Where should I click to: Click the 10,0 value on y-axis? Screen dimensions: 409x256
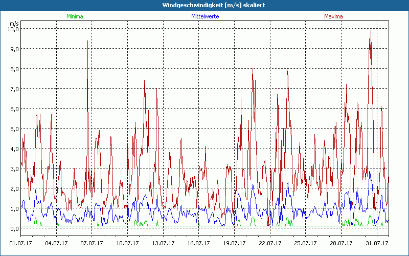pyautogui.click(x=12, y=29)
